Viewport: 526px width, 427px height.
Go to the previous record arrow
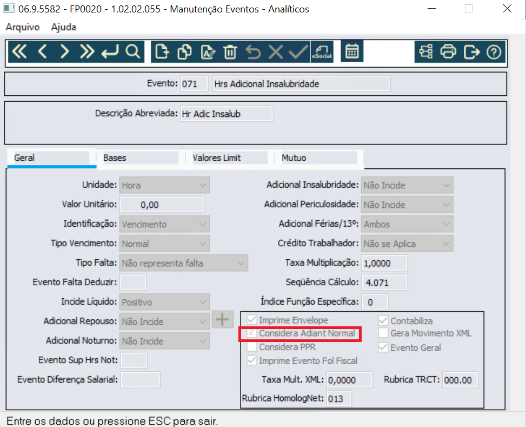(42, 52)
